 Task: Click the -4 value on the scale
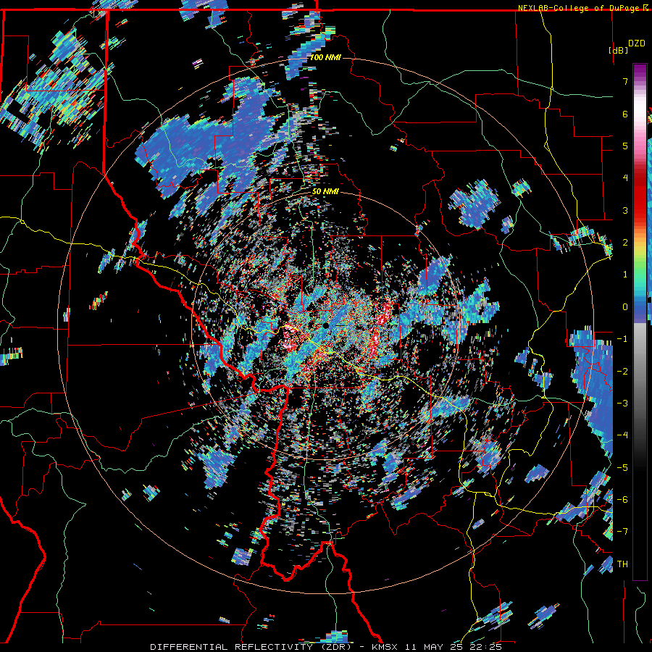(x=622, y=435)
